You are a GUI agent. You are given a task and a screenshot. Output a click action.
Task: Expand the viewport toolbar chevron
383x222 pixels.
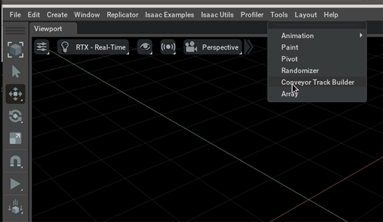249,47
